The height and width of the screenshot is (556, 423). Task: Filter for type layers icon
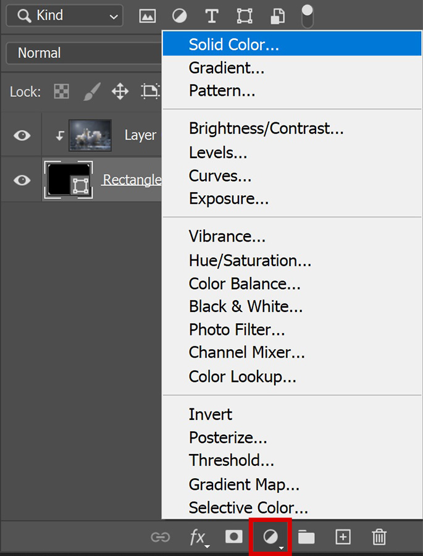(x=212, y=16)
